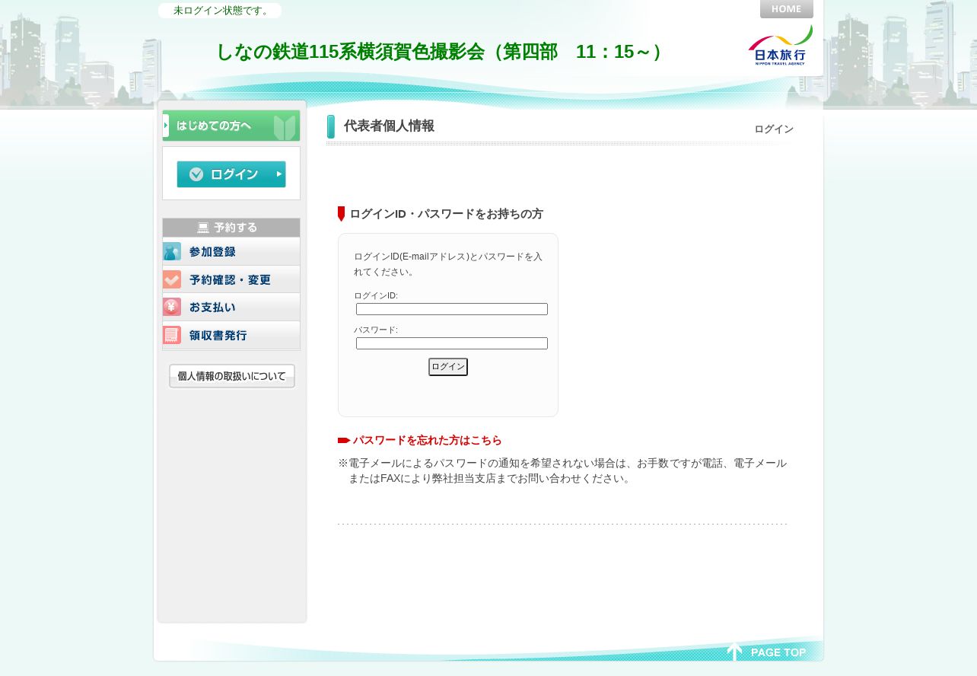Focus the ログインID input field

point(452,309)
